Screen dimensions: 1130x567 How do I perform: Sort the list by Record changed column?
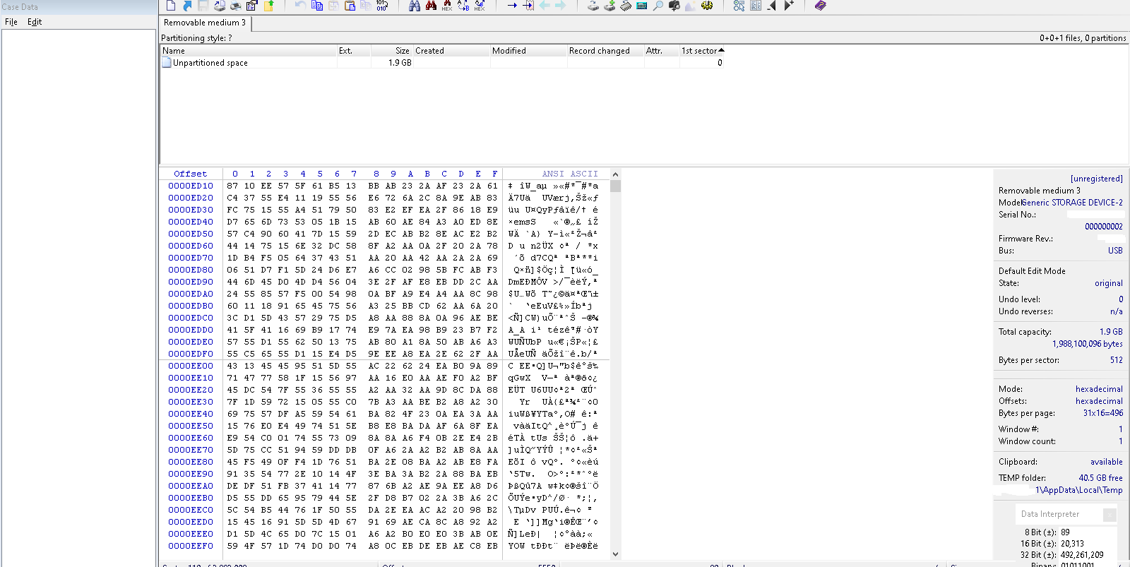click(x=606, y=51)
